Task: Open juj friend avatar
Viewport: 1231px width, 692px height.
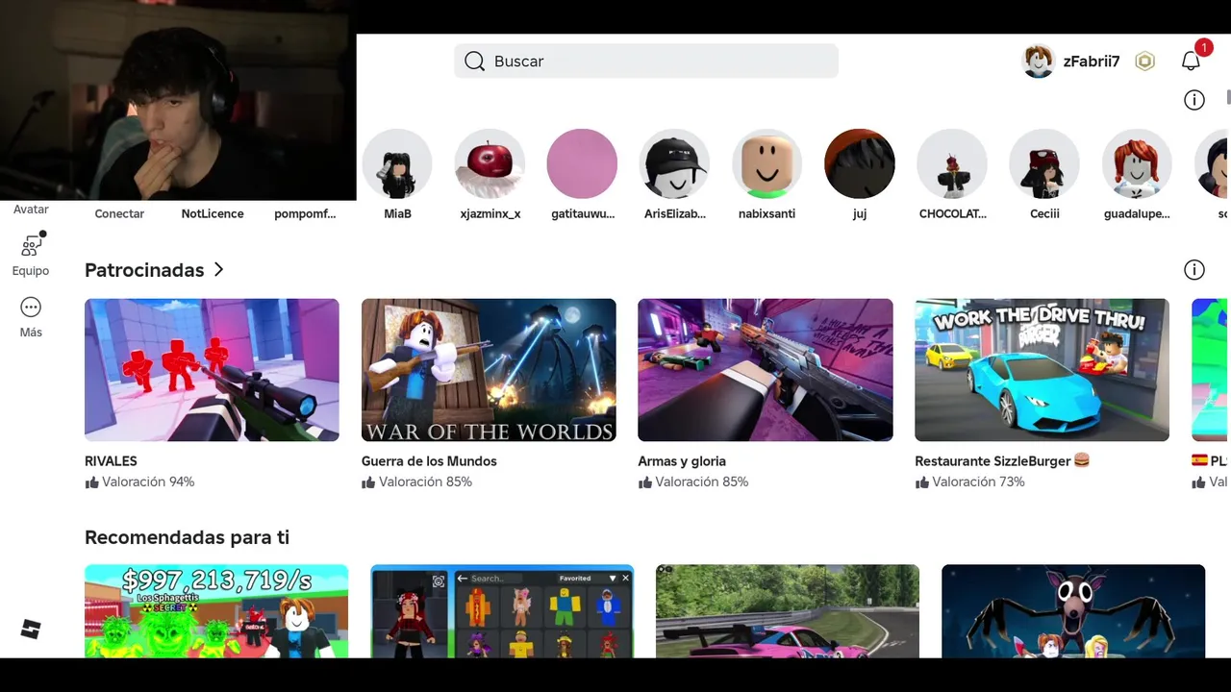Action: coord(860,164)
